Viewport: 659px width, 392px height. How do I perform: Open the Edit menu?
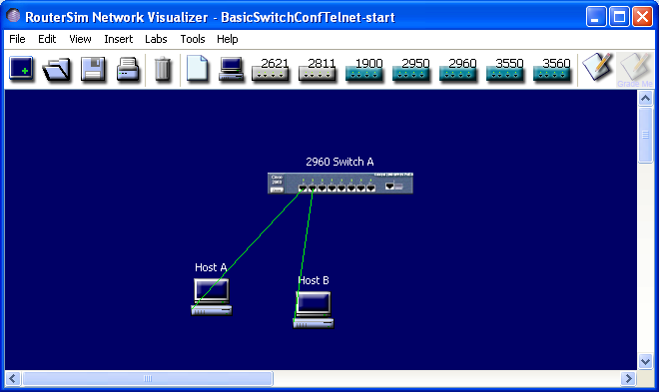click(47, 39)
